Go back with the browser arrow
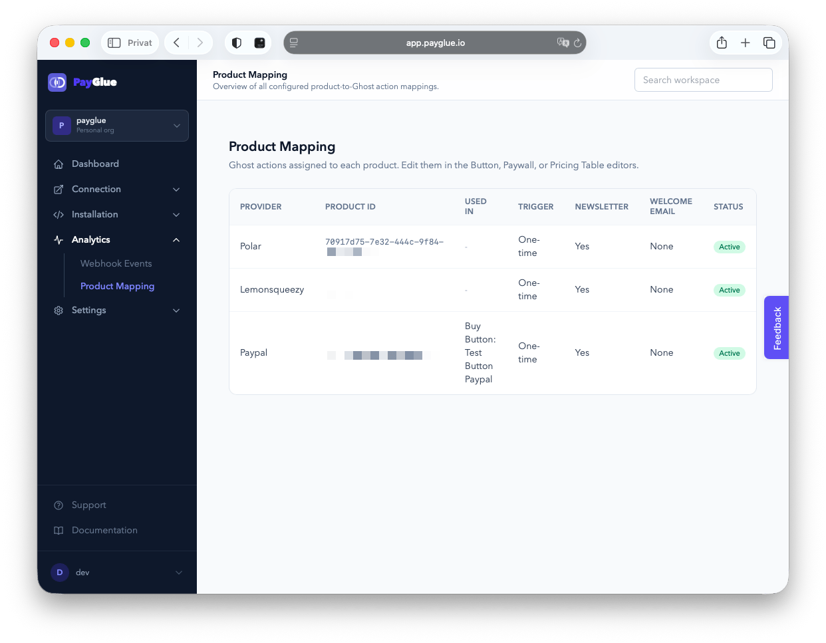Viewport: 826px width, 643px height. [177, 43]
